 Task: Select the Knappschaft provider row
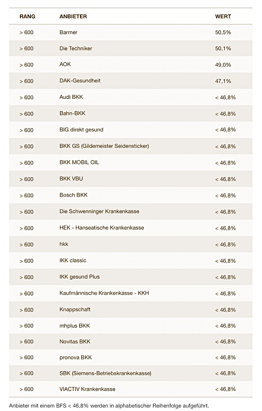pos(75,309)
